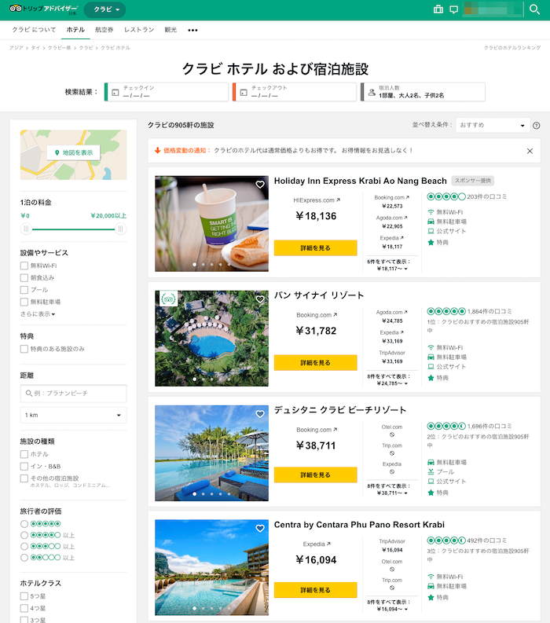
Task: Click the sort help question mark icon
Action: [x=536, y=126]
